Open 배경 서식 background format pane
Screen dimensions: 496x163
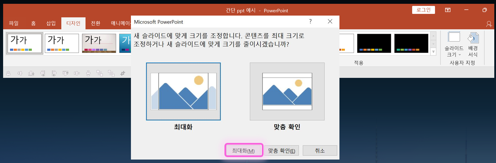coord(473,44)
